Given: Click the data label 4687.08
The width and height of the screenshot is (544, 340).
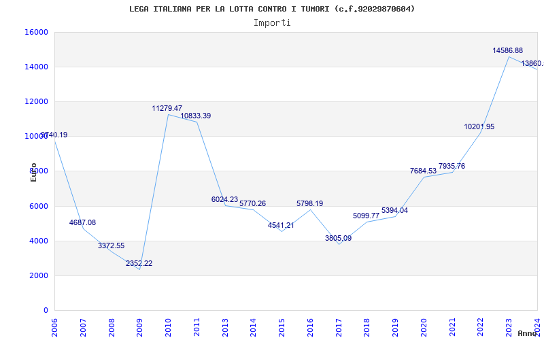Looking at the screenshot, I should pos(82,223).
